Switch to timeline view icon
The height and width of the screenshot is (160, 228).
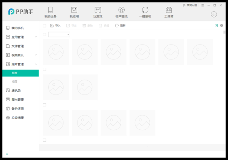click(216, 26)
